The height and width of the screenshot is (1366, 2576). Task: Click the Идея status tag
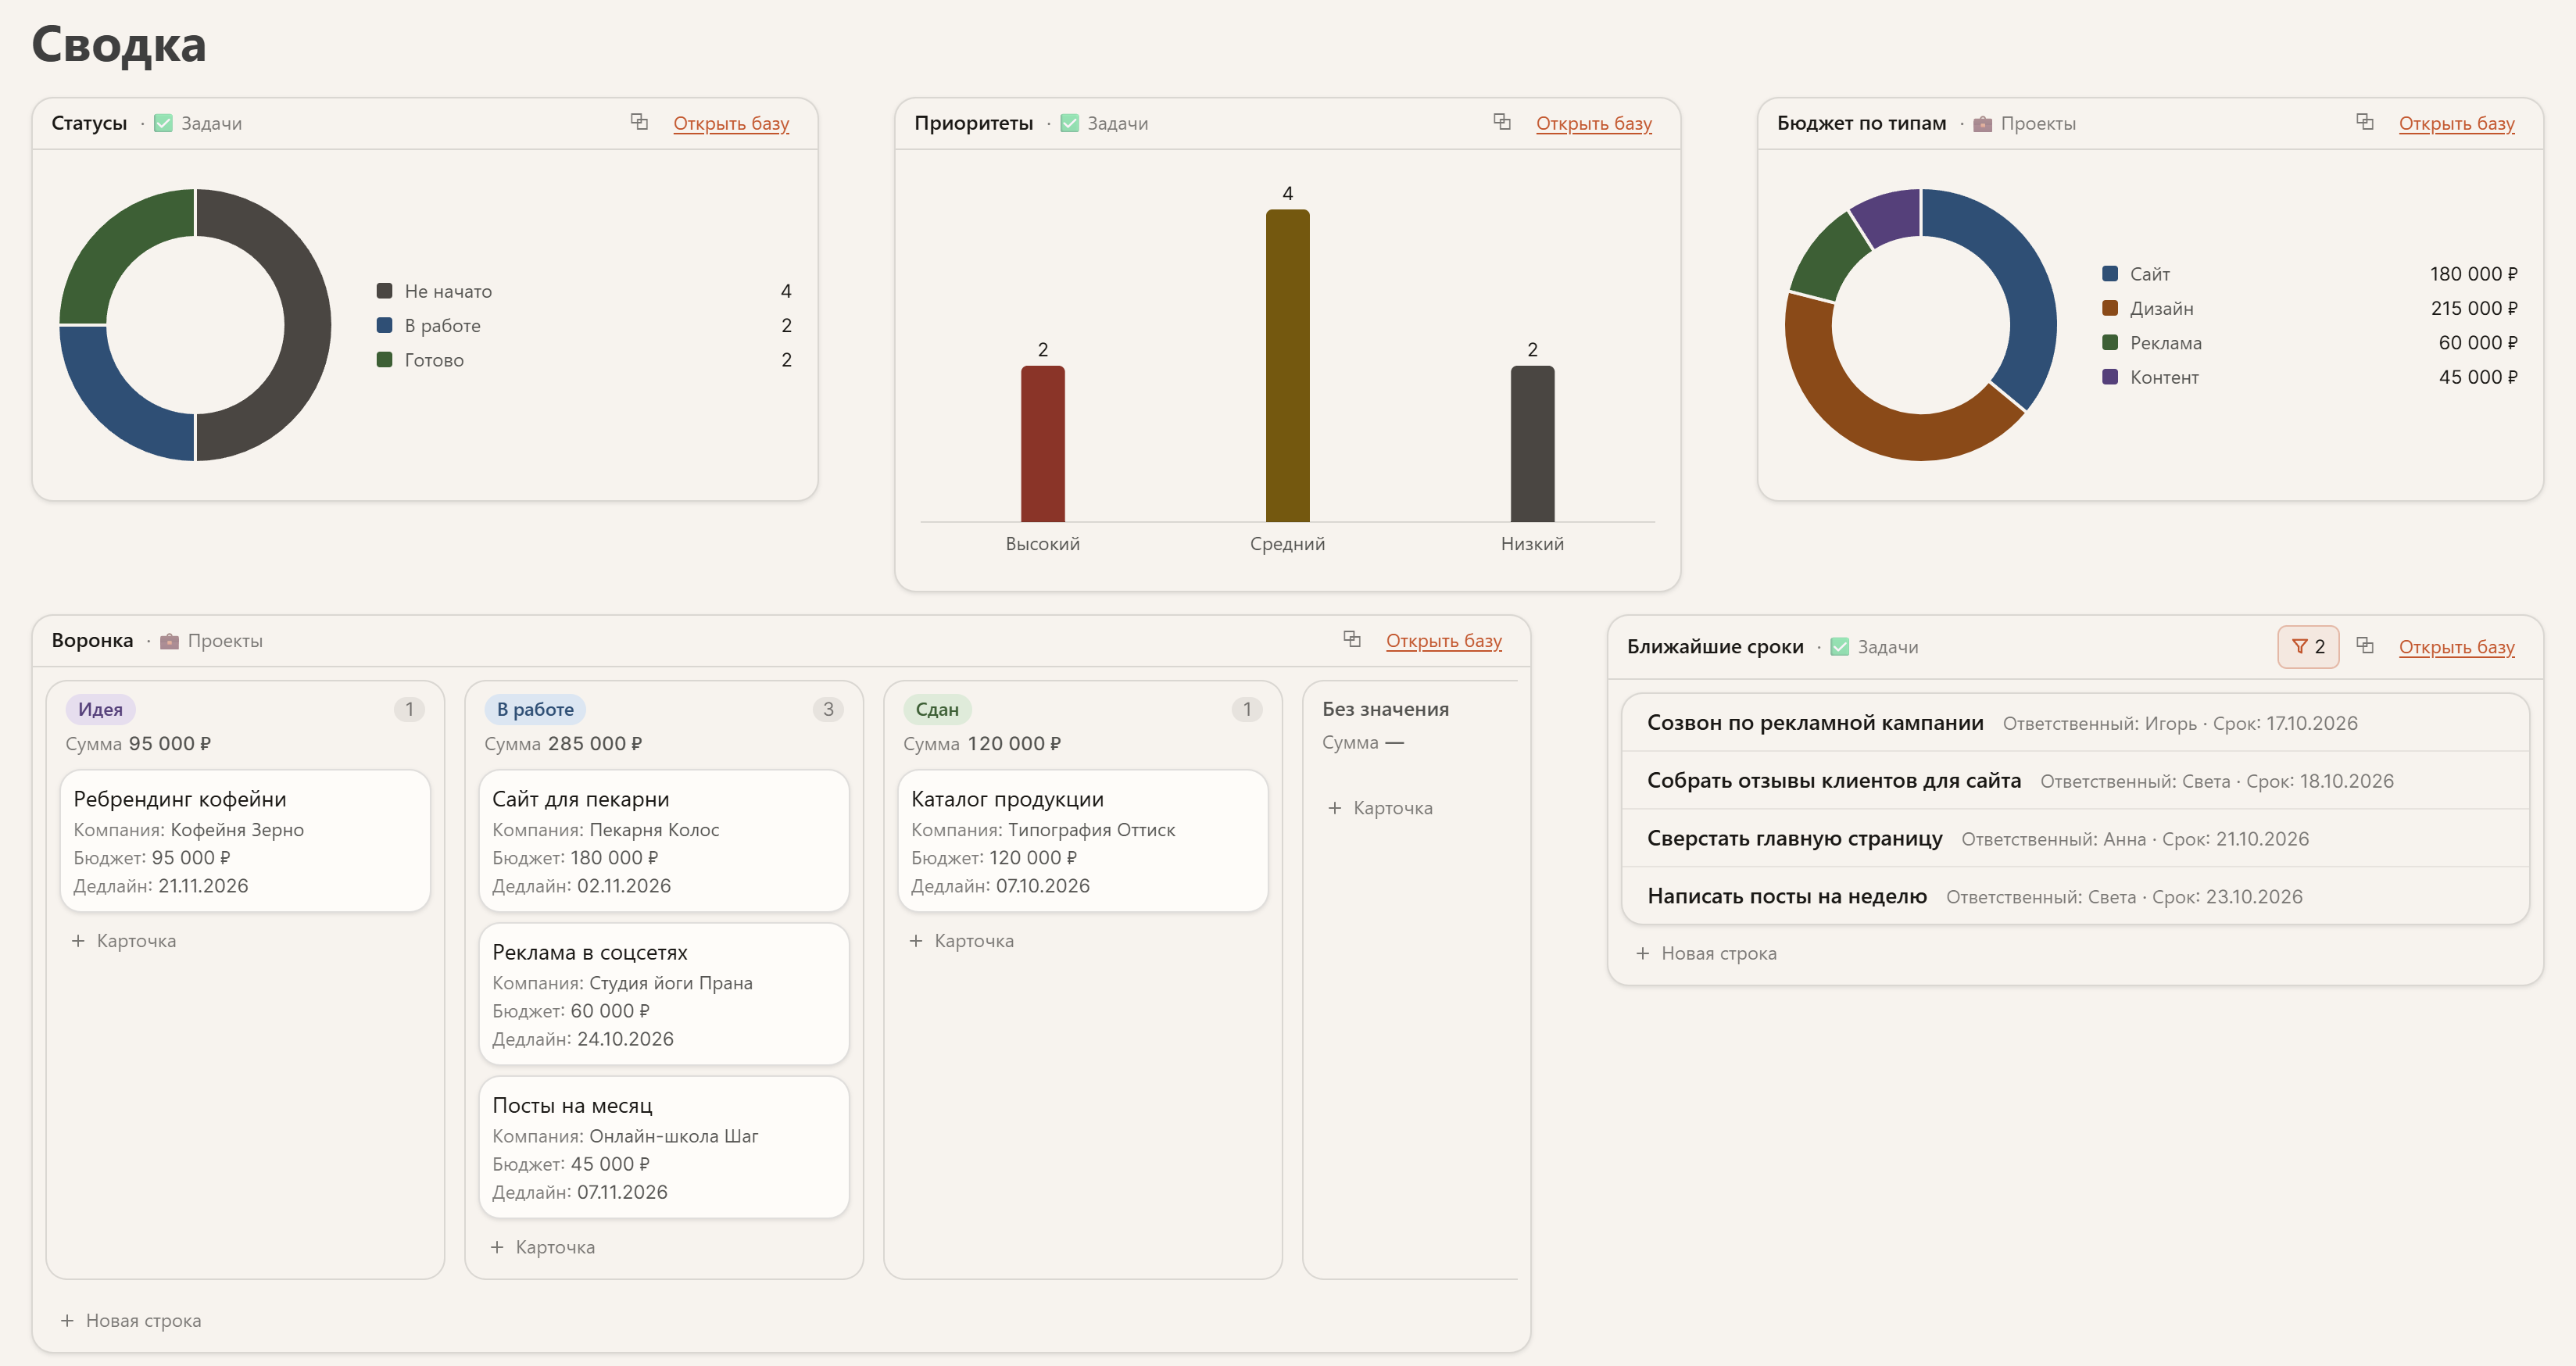100,709
